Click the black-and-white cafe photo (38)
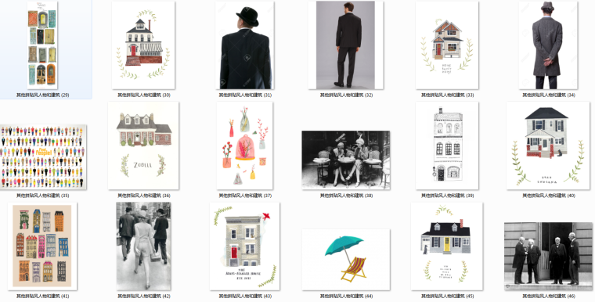This screenshot has width=595, height=302. [346, 160]
